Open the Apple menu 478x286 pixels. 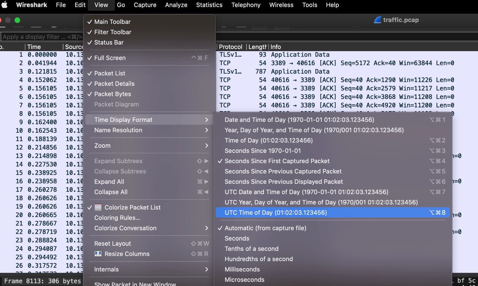point(5,5)
